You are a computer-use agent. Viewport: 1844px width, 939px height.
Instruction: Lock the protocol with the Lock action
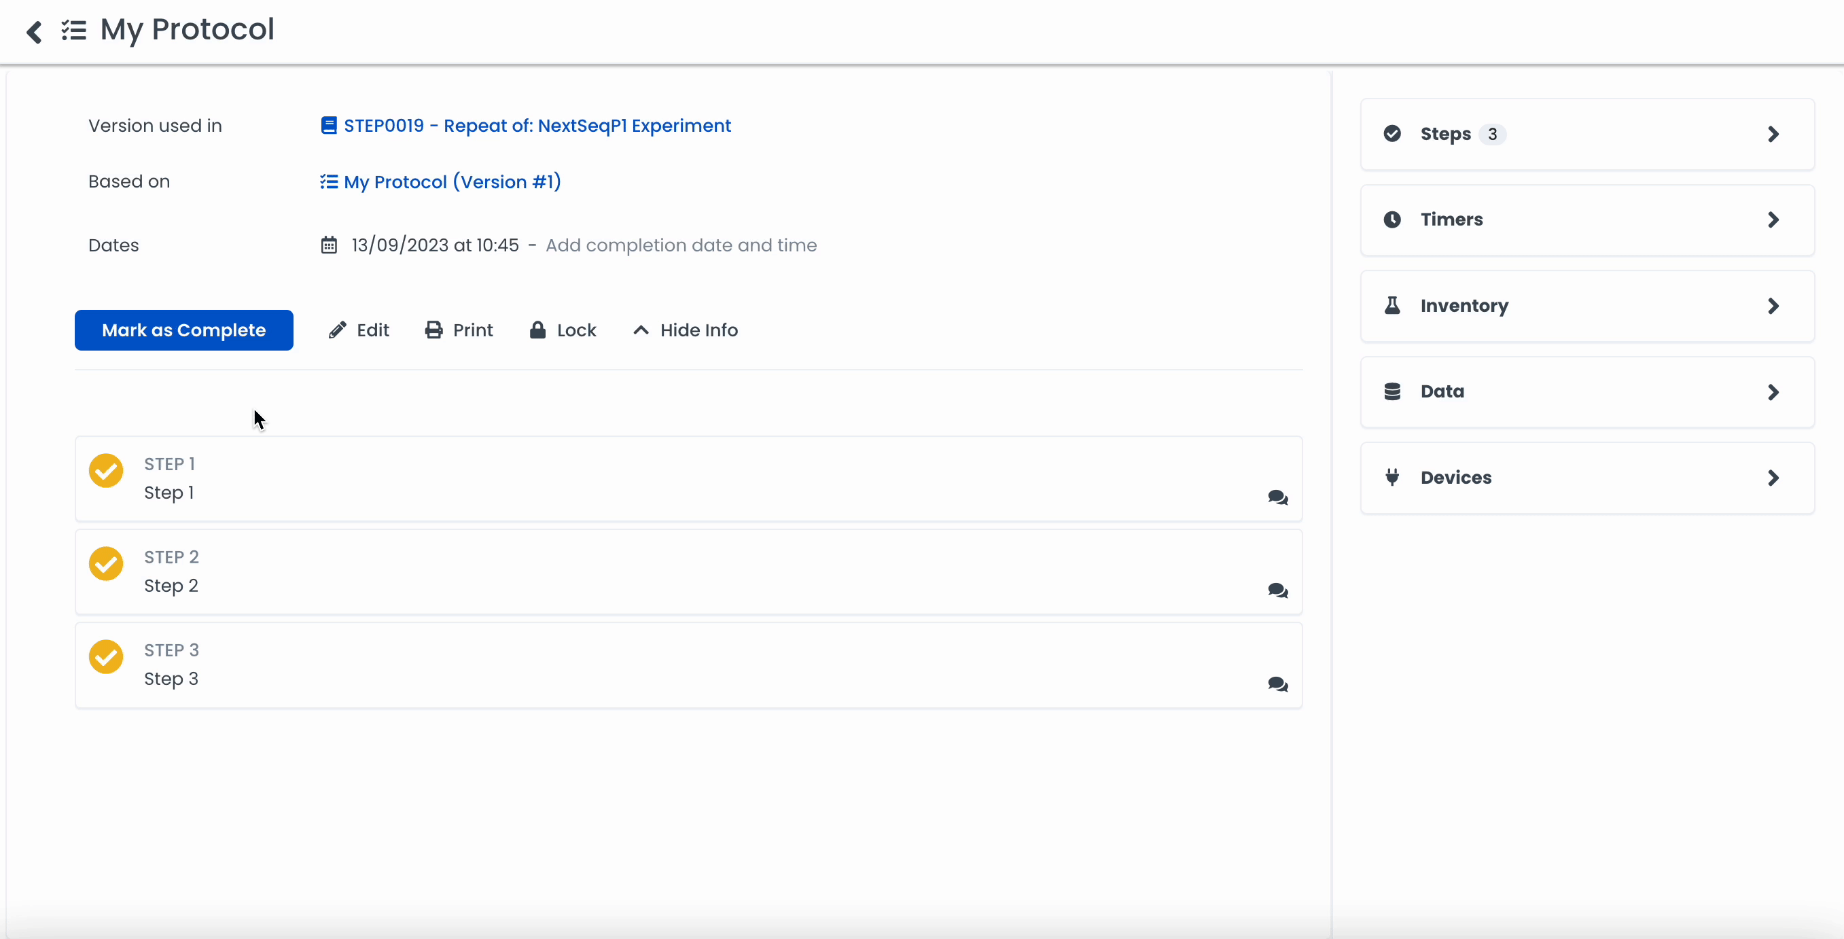[x=563, y=330]
